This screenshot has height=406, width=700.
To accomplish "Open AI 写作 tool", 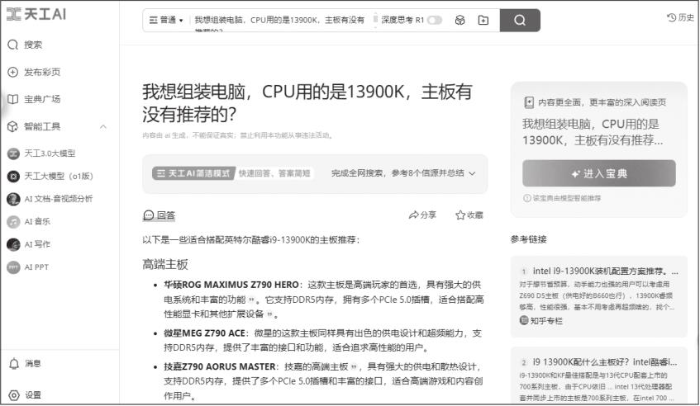I will [x=29, y=244].
